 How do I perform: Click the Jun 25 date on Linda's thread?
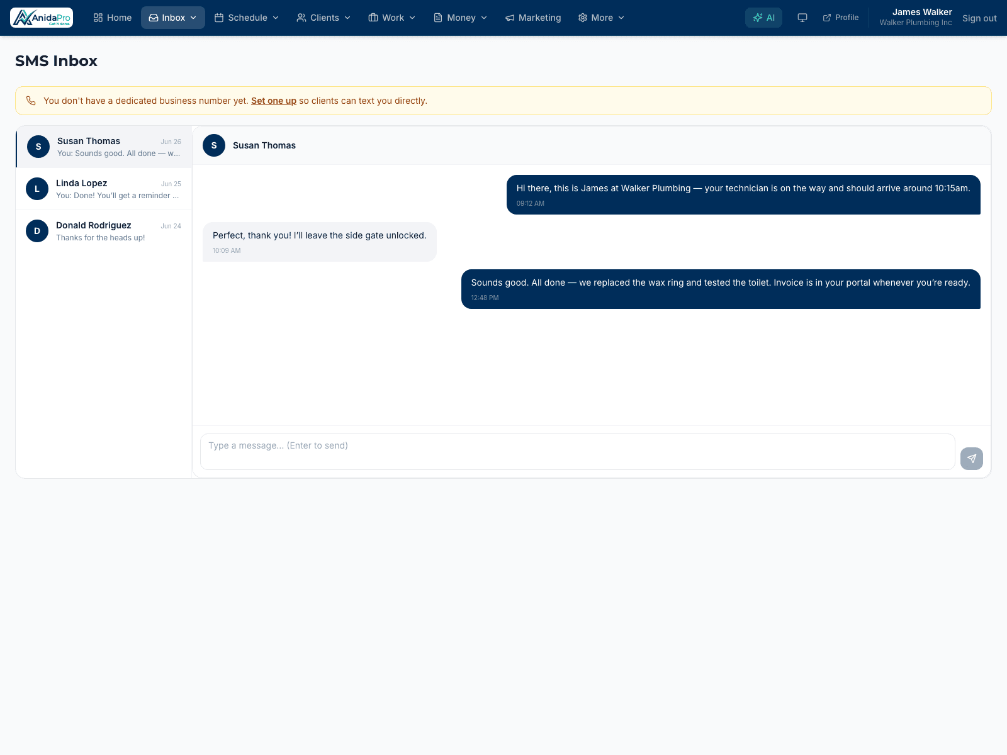tap(171, 184)
